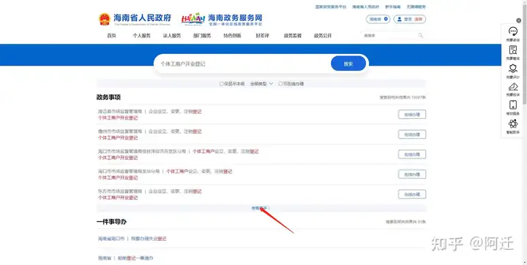Open the headset consultation icon in the sidebar
Viewport: 527px width, 265px height.
513,32
